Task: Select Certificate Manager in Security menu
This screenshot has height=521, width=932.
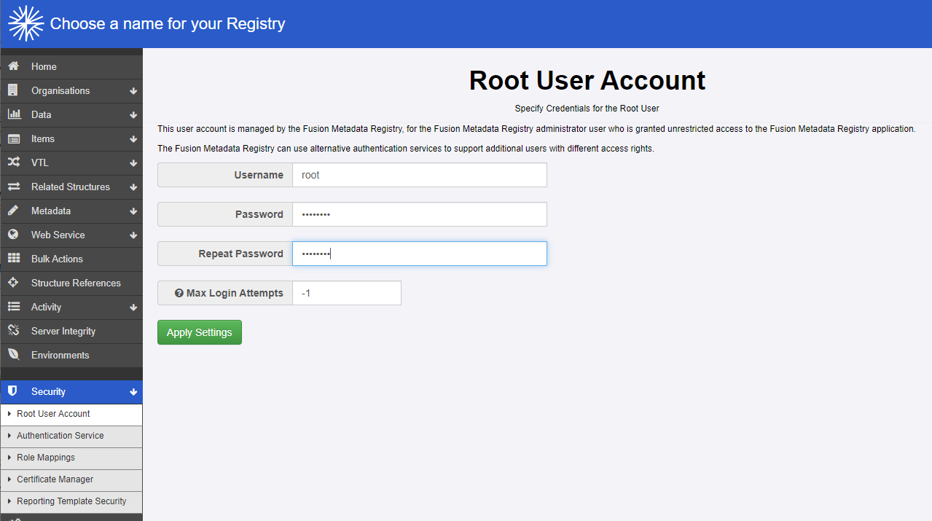Action: click(55, 479)
